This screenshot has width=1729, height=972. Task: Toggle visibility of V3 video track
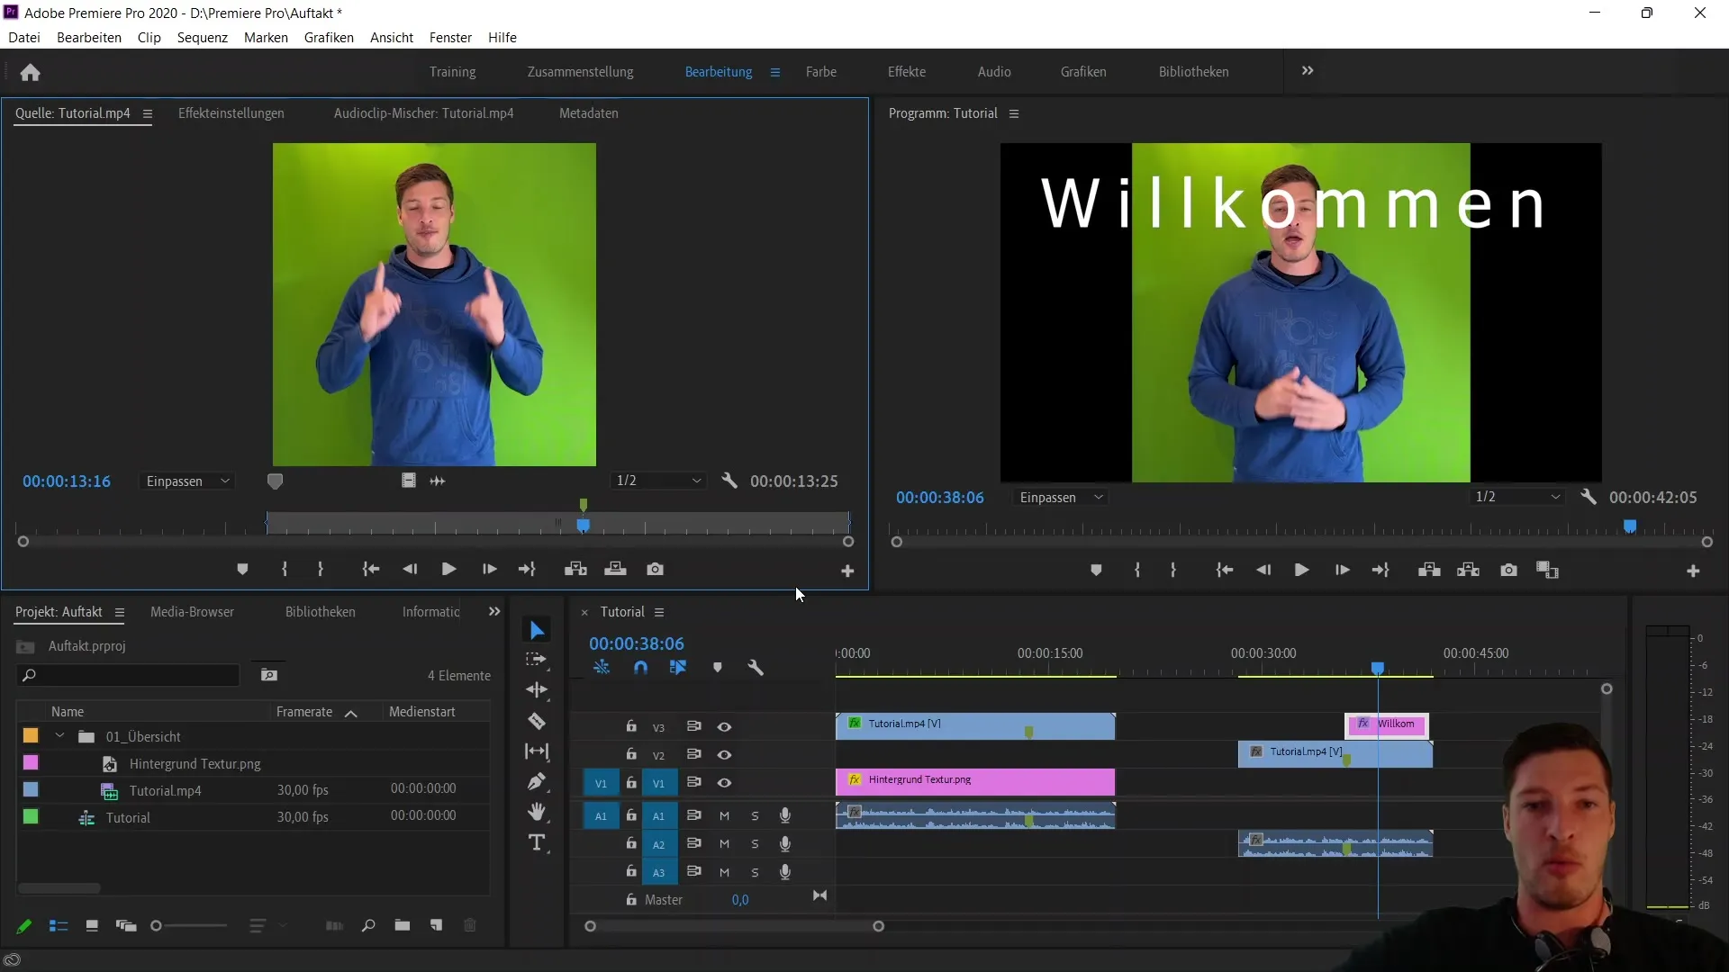[724, 726]
